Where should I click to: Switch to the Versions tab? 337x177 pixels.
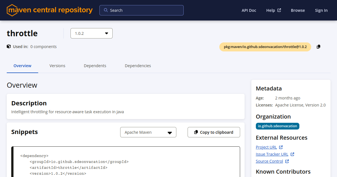[57, 66]
